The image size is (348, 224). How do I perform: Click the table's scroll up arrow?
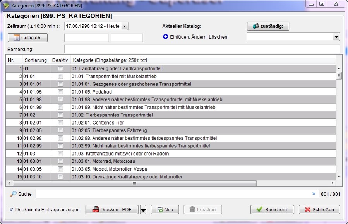[339, 68]
